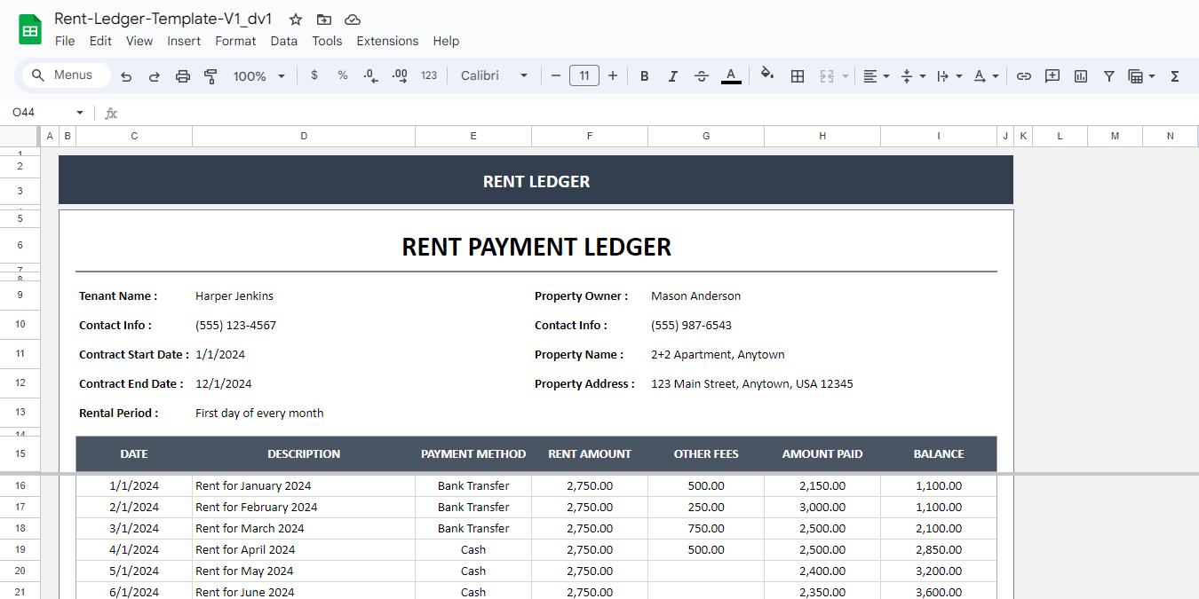The width and height of the screenshot is (1199, 599).
Task: Click the Insert chart icon
Action: click(1081, 76)
